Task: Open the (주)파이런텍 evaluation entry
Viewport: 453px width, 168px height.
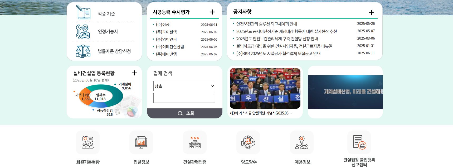Action: (x=166, y=32)
